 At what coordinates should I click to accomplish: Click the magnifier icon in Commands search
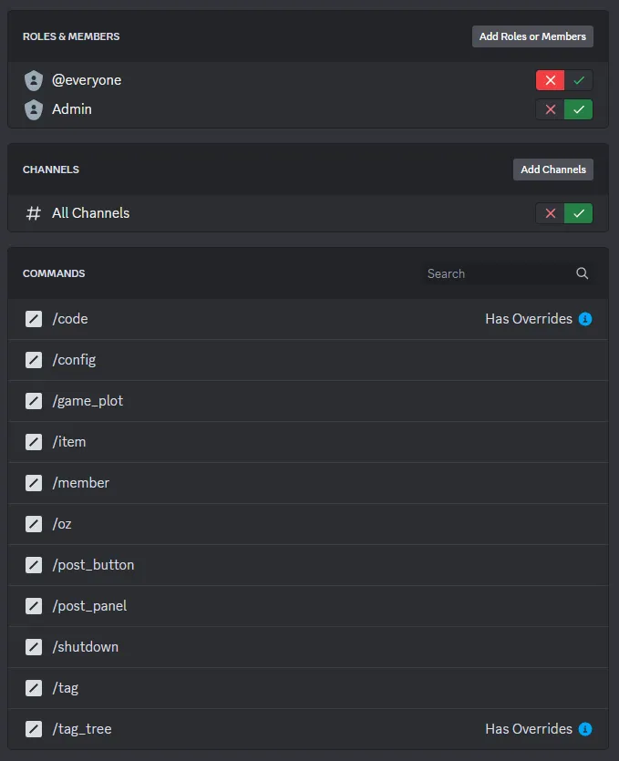pos(583,273)
